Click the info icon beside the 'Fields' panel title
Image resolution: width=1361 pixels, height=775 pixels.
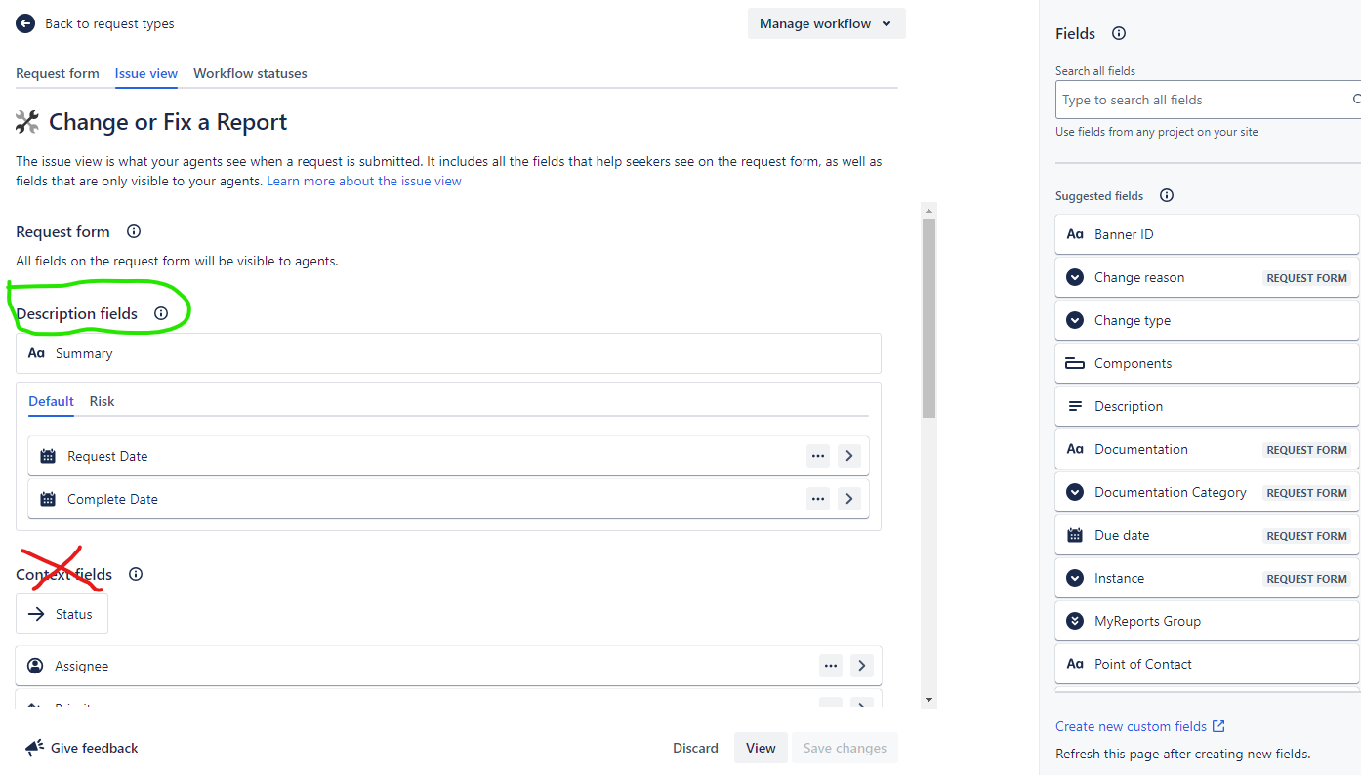click(x=1118, y=33)
